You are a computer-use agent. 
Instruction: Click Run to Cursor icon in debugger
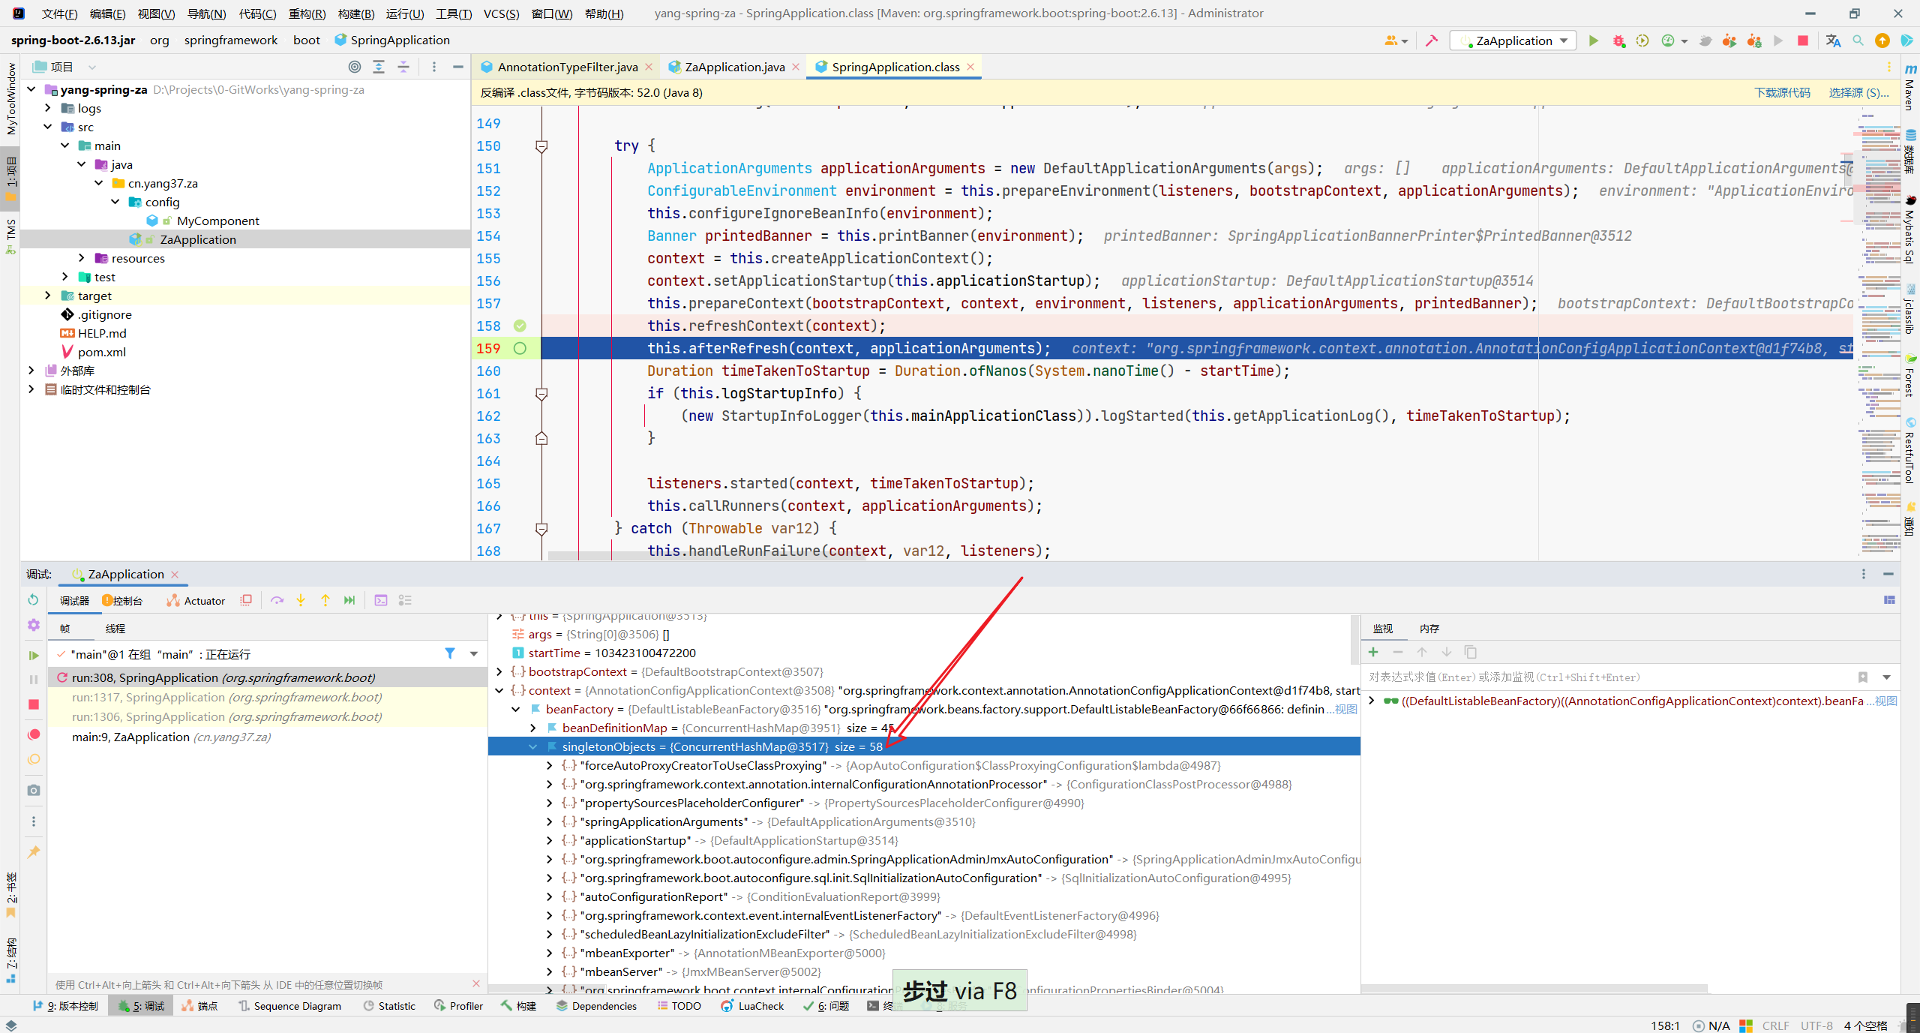pos(349,600)
